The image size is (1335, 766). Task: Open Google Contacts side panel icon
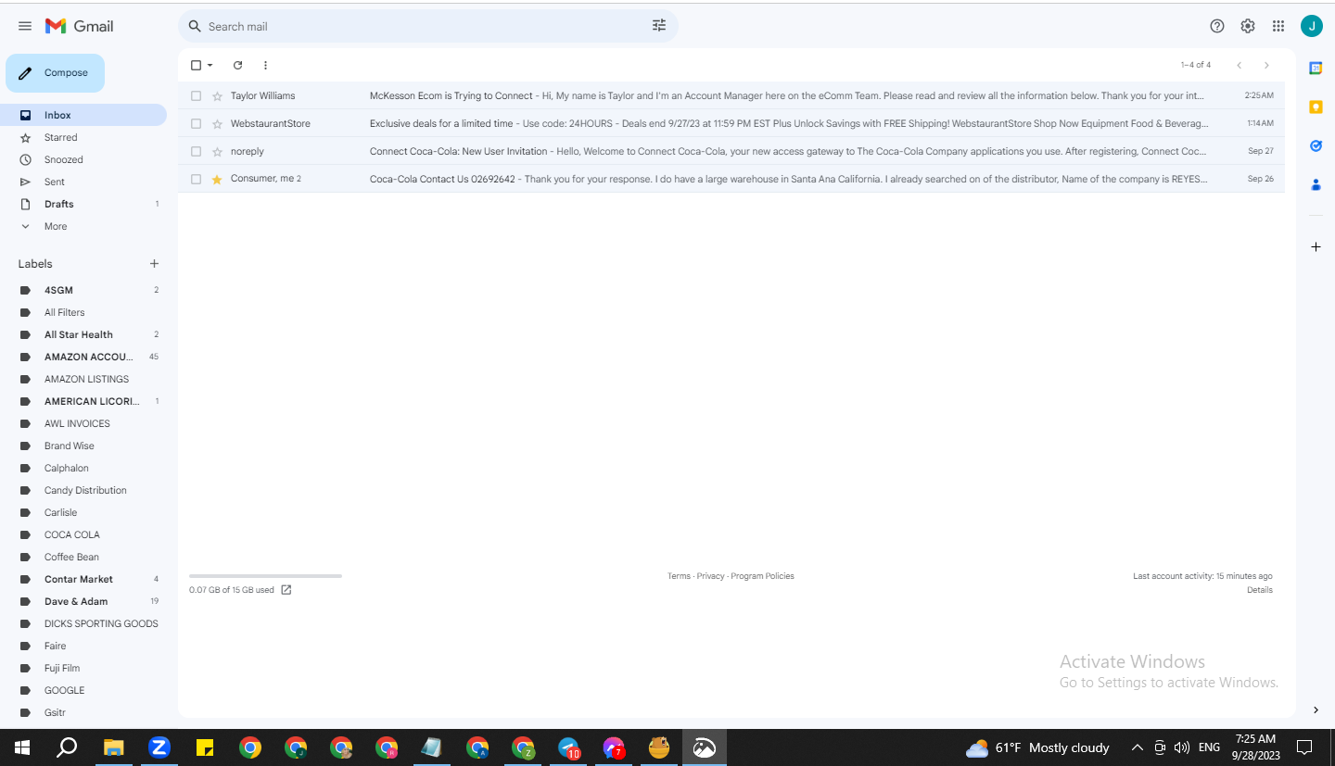[x=1316, y=184]
